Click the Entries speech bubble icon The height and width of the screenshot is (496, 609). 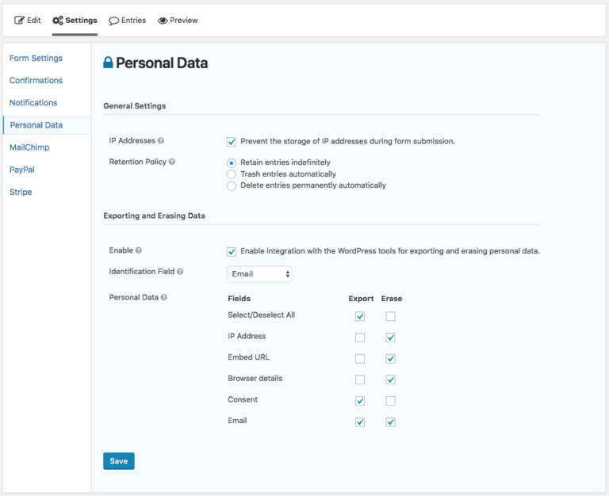(114, 21)
